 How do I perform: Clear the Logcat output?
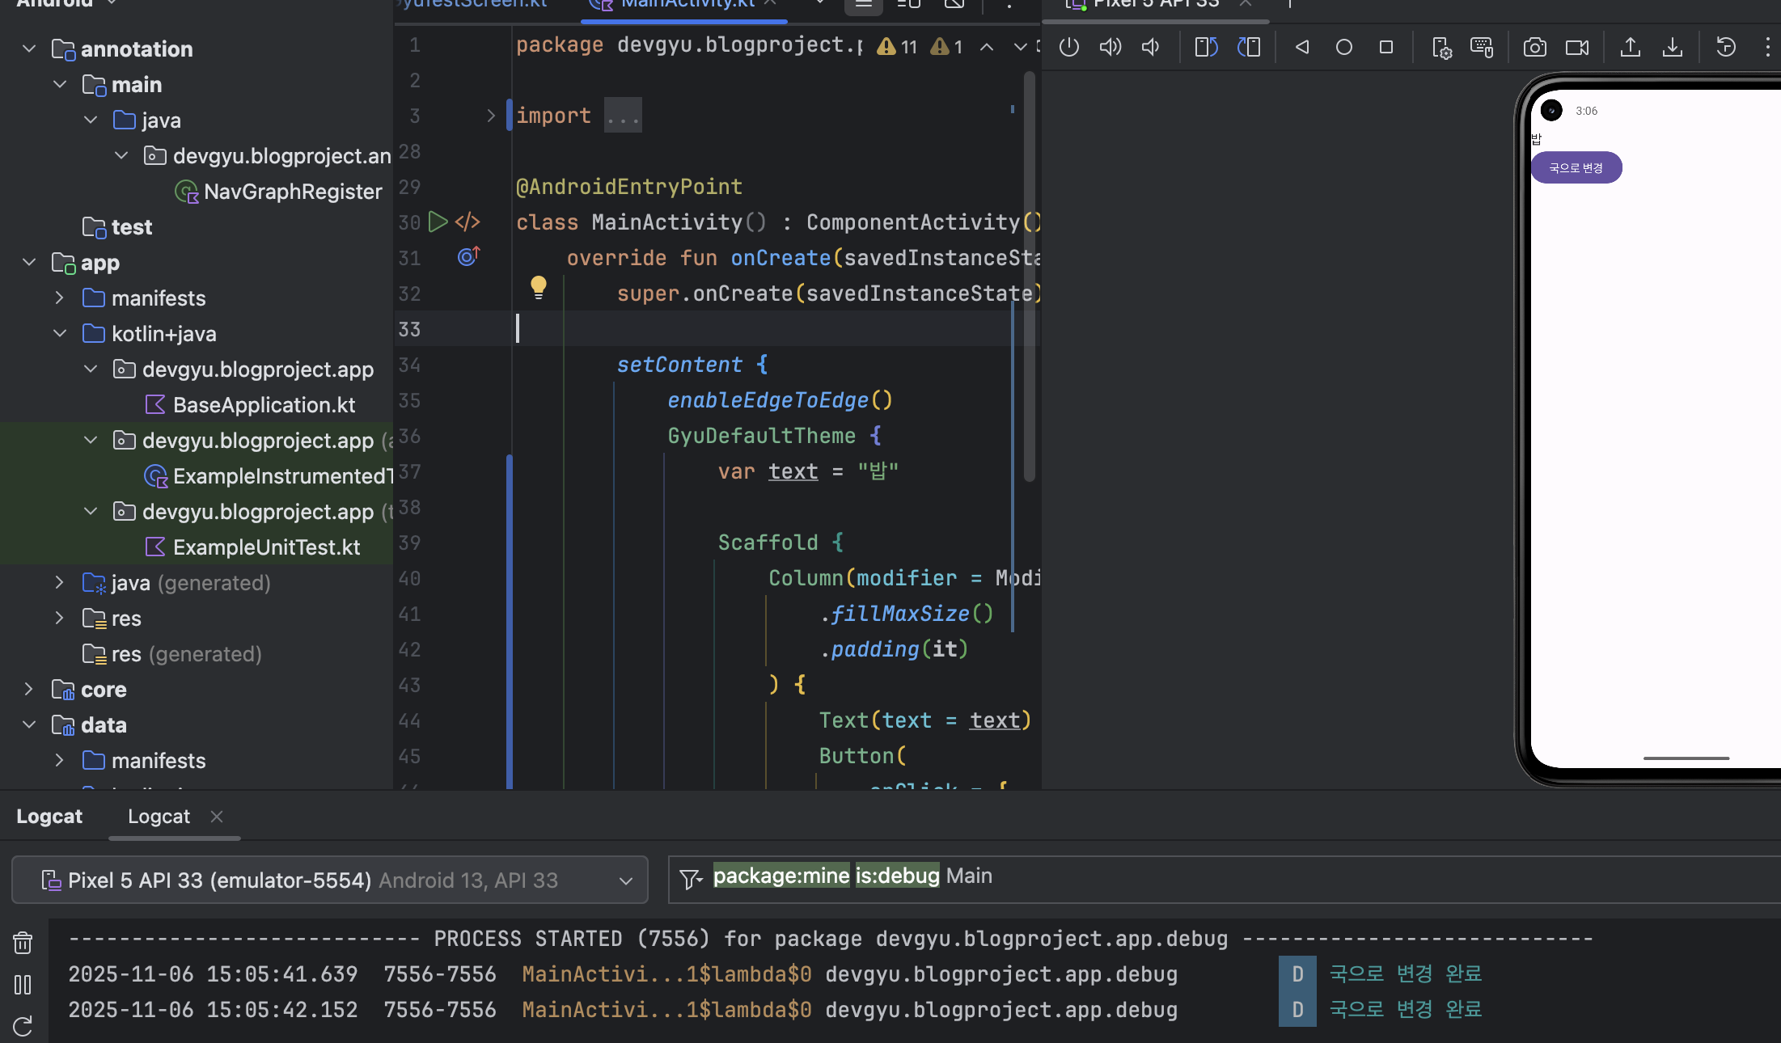click(22, 942)
